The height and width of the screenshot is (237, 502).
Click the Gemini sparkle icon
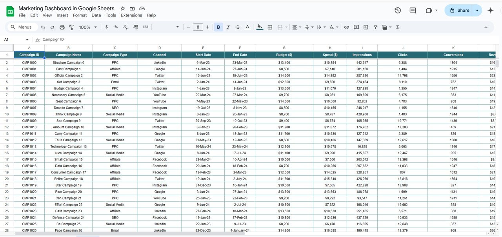coord(490,11)
